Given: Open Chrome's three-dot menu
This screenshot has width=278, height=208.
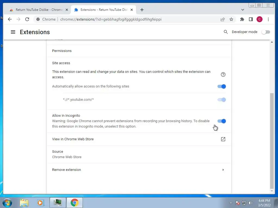Looking at the screenshot, I should [268, 19].
